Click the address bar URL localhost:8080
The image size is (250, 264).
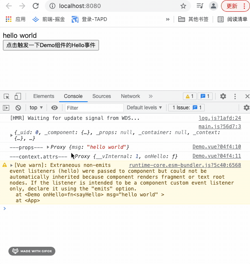click(x=80, y=6)
